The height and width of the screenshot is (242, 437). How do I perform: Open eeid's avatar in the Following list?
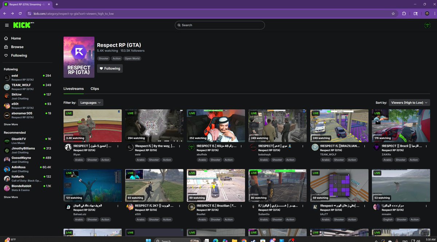tap(7, 77)
